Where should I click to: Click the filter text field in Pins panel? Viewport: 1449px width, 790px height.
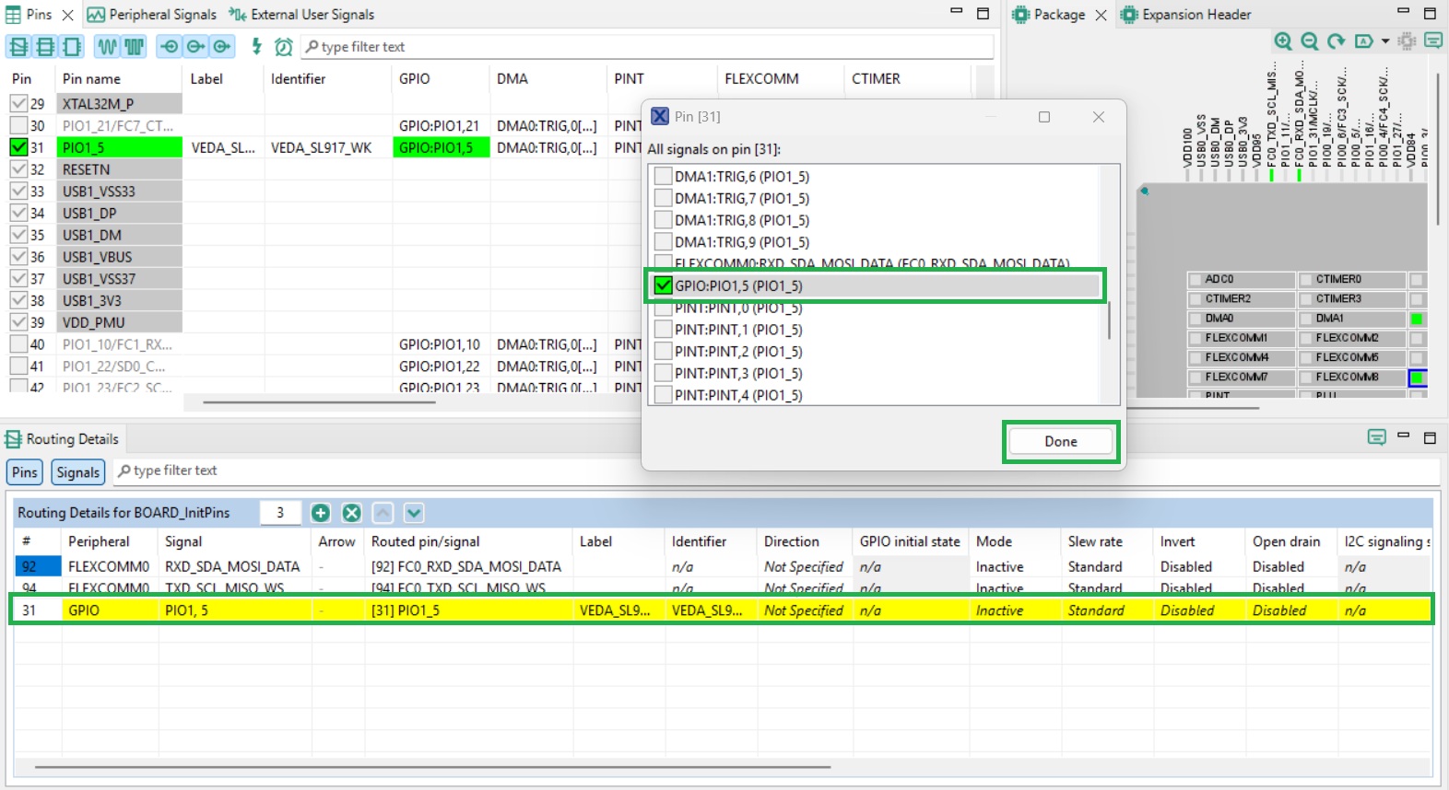click(x=647, y=47)
